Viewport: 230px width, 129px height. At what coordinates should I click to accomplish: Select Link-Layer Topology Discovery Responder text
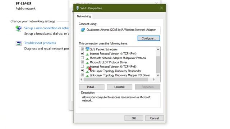[x=115, y=71]
